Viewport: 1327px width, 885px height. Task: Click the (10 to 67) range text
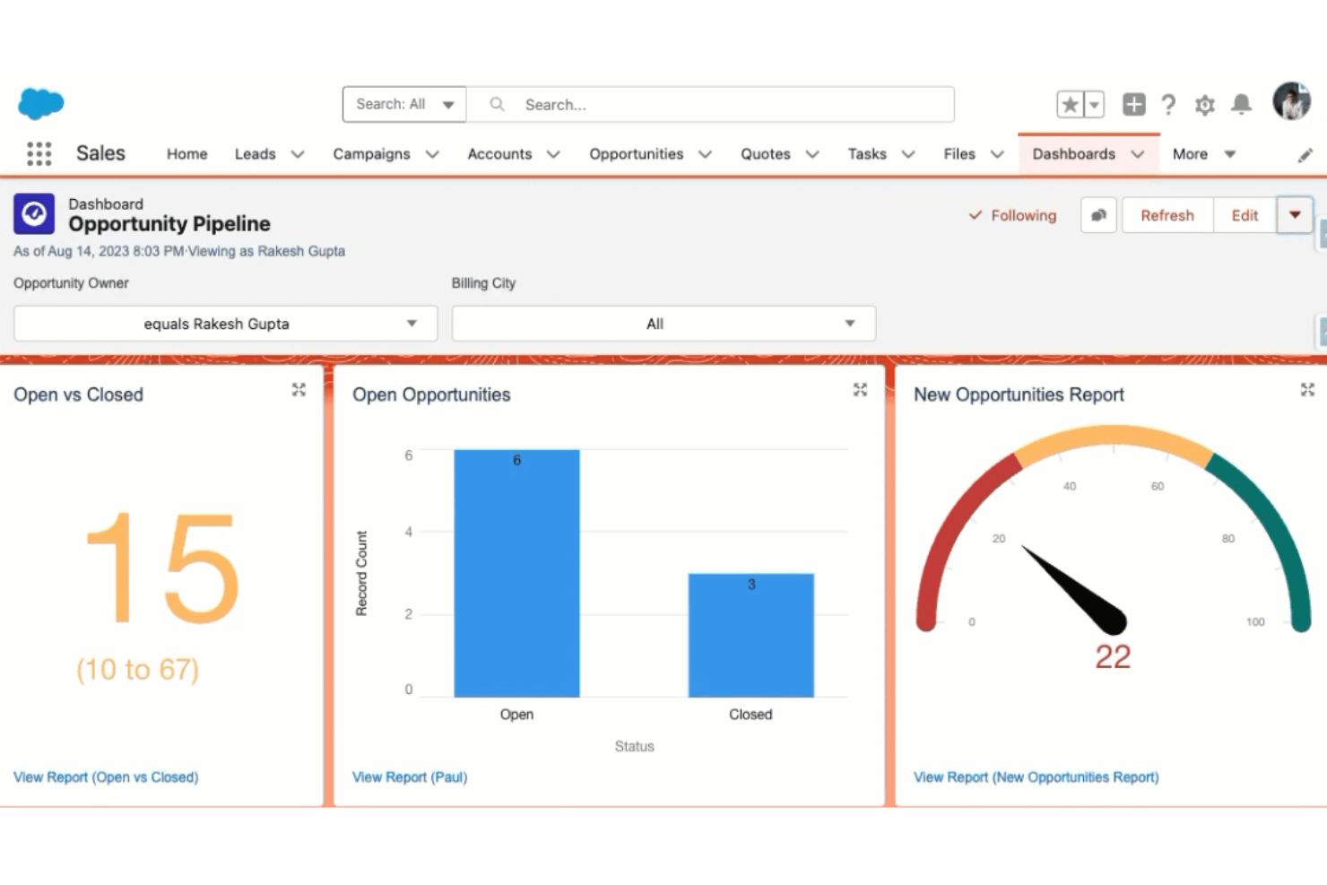[x=137, y=669]
